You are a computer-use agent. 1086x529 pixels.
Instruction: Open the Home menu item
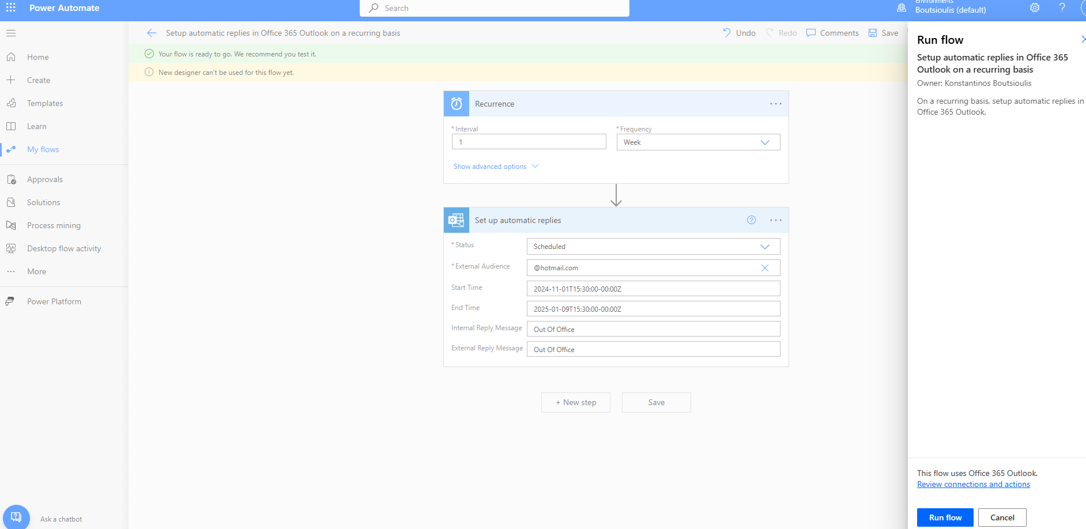37,57
